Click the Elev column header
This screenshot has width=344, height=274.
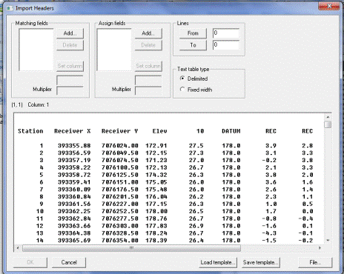click(159, 131)
